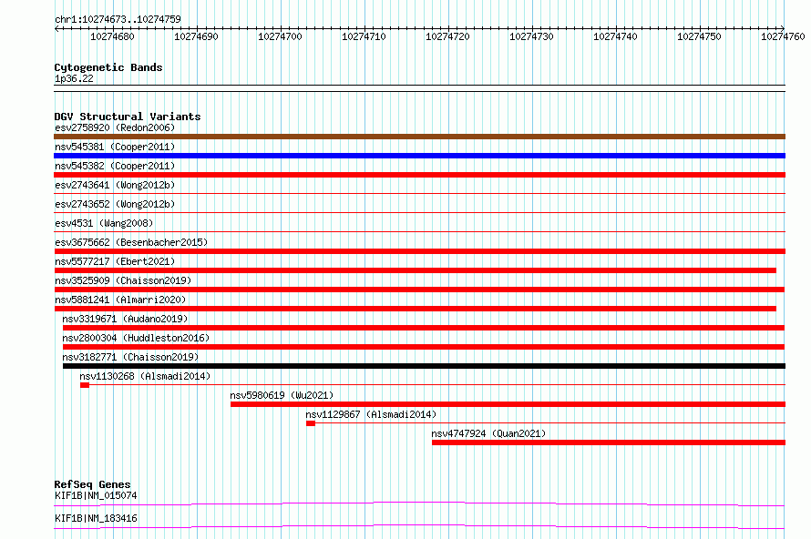Select the nsv3319671 (Audano2019) variant
This screenshot has height=539, width=811.
pos(125,319)
